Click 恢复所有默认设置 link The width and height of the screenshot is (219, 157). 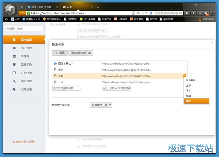click(24, 142)
